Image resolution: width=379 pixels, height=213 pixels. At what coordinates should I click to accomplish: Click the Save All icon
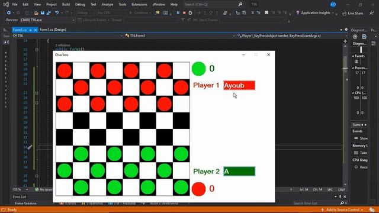[x=49, y=13]
